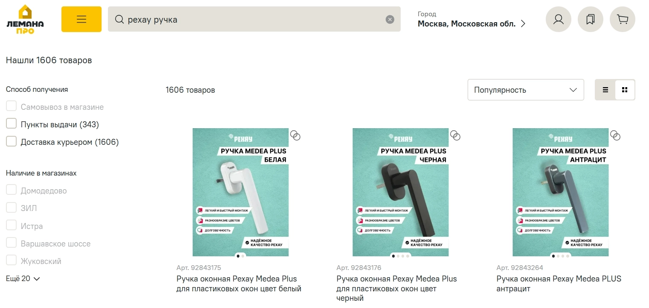Image resolution: width=649 pixels, height=308 pixels.
Task: Click the Лемана ПРО logo
Action: pos(25,20)
